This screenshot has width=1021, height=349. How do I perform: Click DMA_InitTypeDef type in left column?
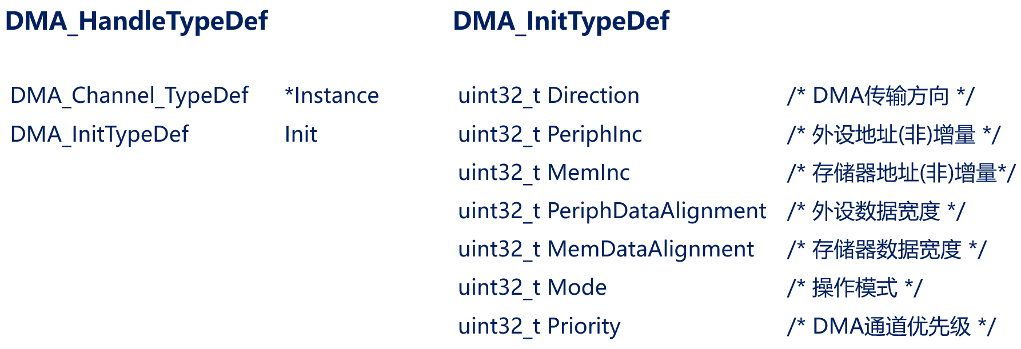[x=99, y=135]
